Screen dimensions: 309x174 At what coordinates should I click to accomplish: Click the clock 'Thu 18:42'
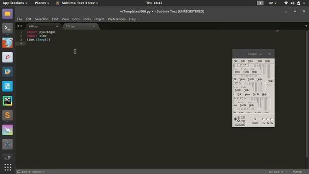point(154,3)
